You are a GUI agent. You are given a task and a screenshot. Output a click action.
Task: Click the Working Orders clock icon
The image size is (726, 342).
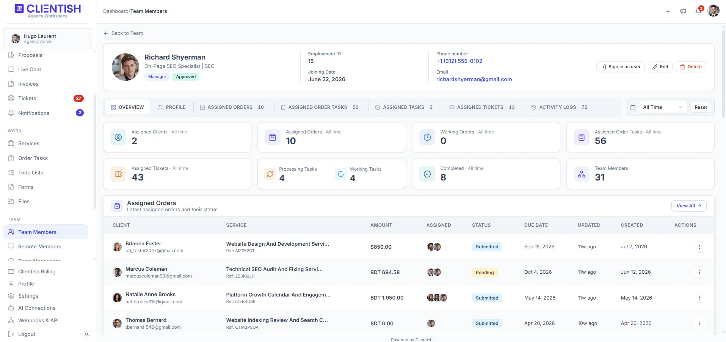point(427,137)
